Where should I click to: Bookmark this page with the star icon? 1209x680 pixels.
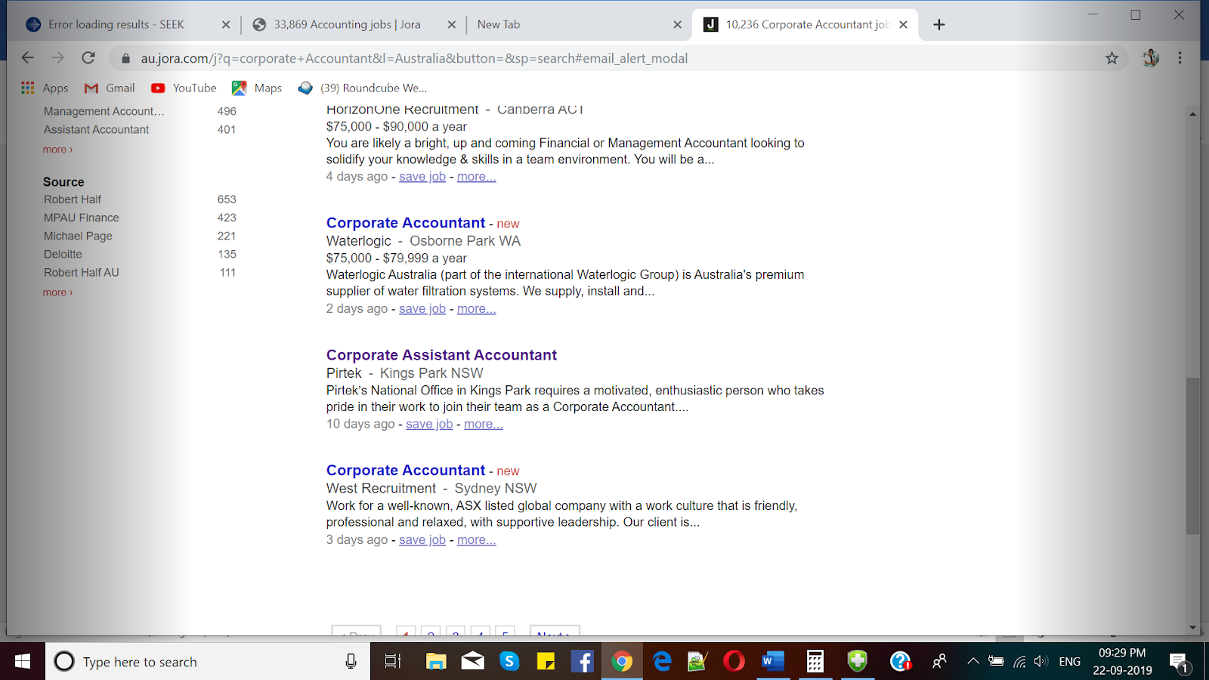[x=1112, y=58]
